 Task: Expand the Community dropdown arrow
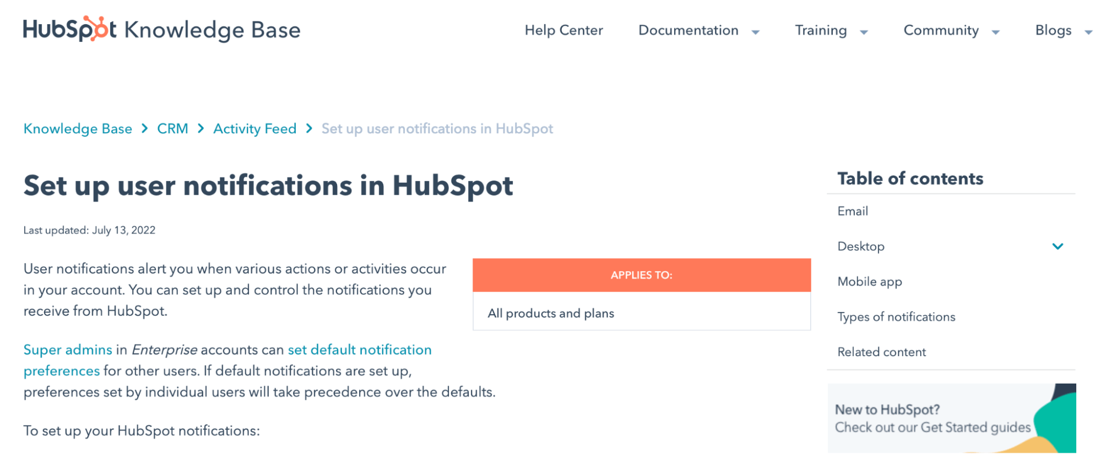996,32
